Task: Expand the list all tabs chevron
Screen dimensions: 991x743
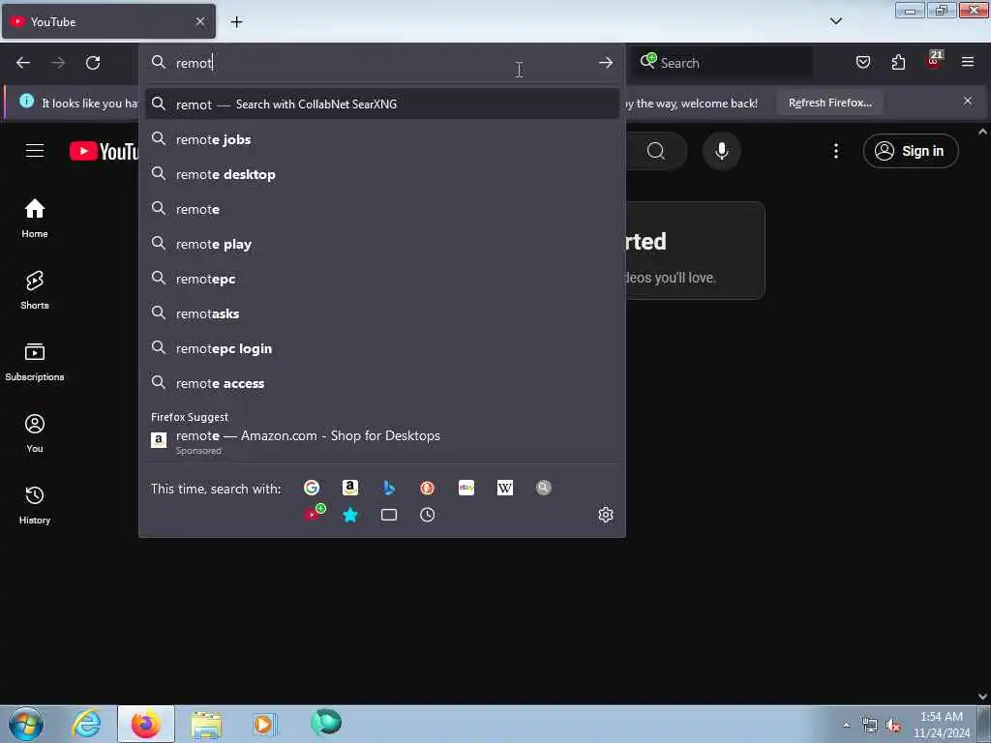Action: tap(835, 21)
